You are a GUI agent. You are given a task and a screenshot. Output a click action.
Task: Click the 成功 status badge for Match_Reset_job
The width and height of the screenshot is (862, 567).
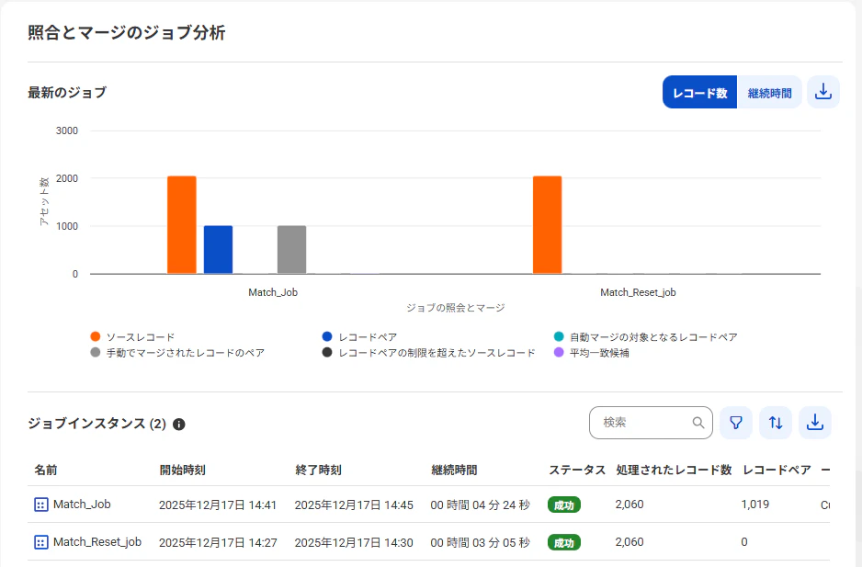[x=564, y=543]
